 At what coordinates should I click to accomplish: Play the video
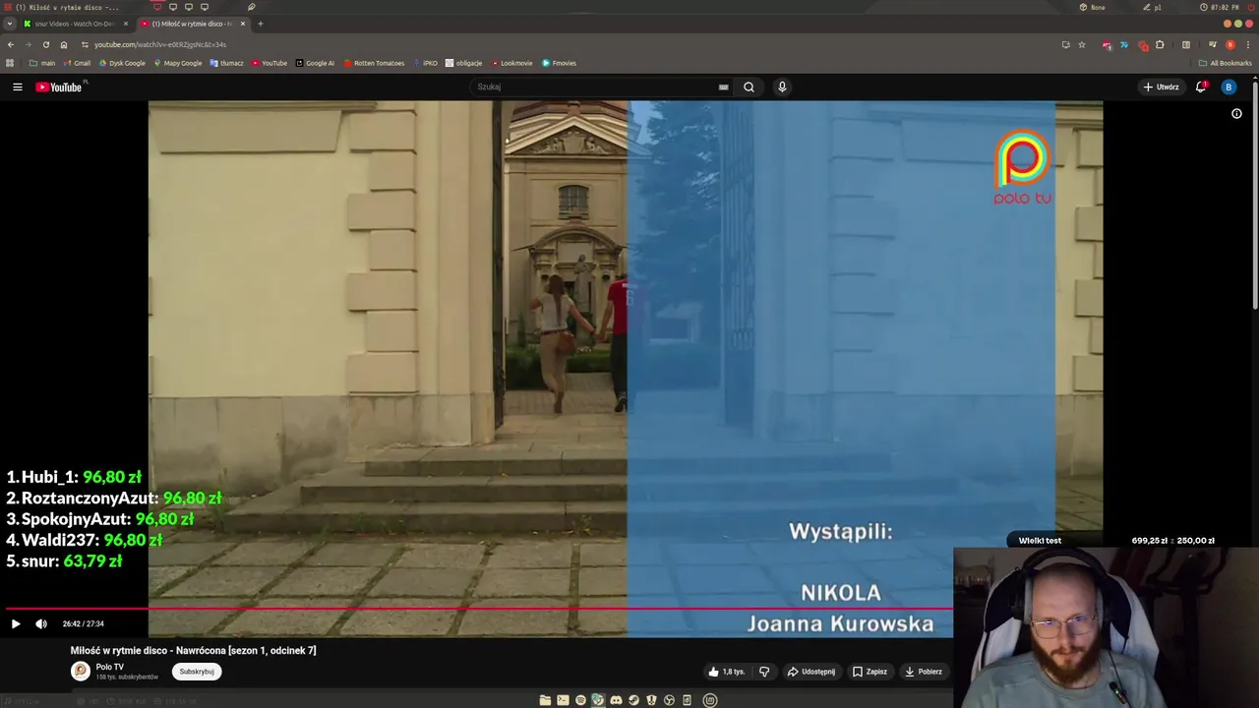[15, 623]
